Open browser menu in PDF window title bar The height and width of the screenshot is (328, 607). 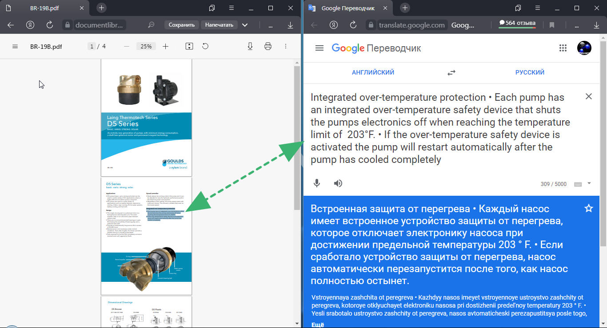(x=232, y=8)
